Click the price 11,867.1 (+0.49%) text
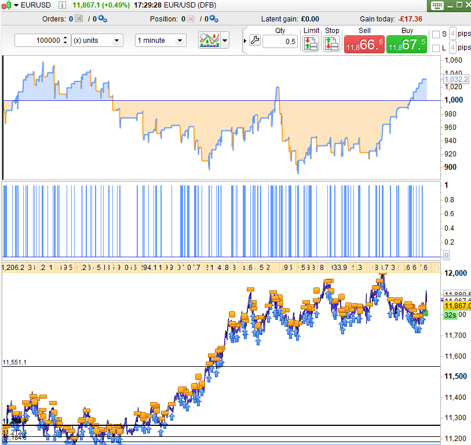Screen dimensions: 471x445 [101, 5]
